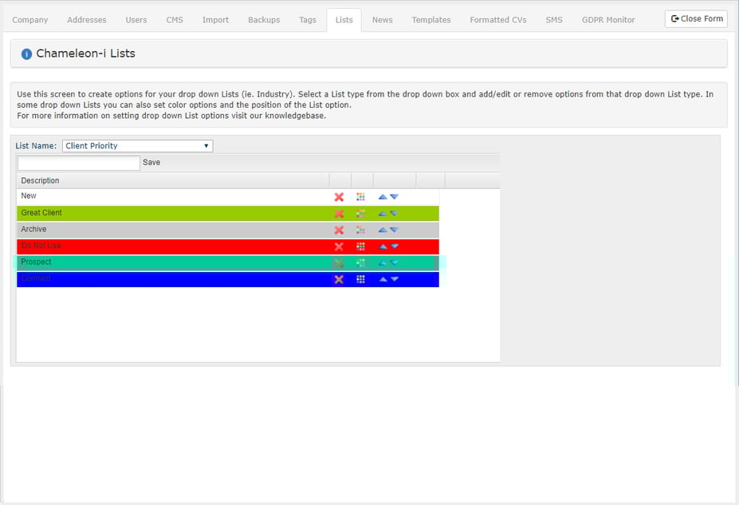This screenshot has width=739, height=505.
Task: Move Archive up in the list
Action: click(383, 230)
